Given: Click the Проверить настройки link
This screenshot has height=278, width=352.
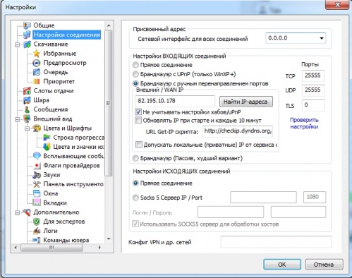Looking at the screenshot, I should [304, 123].
